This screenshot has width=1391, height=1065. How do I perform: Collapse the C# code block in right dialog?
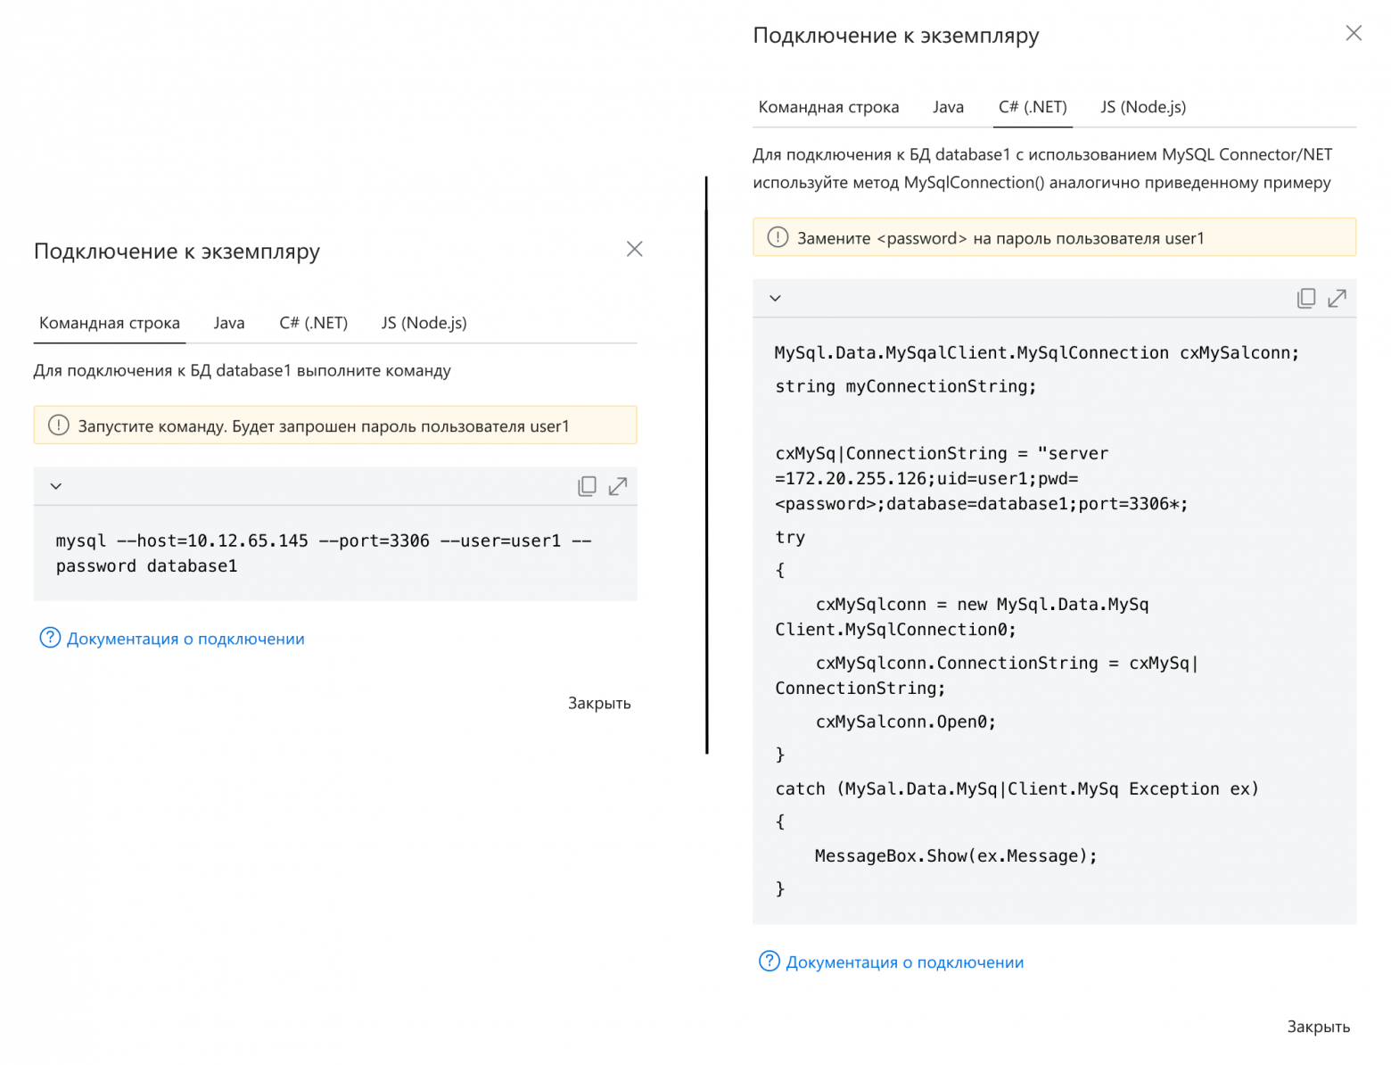775,298
